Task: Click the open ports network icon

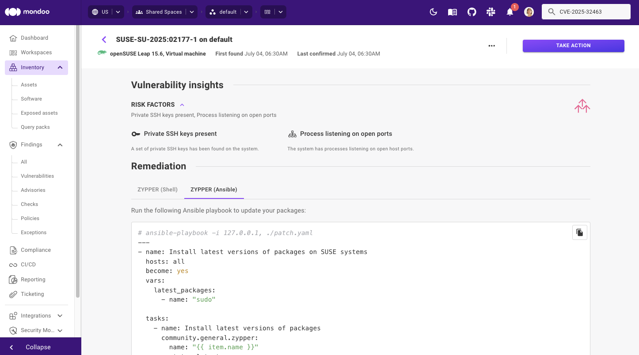Action: point(292,134)
